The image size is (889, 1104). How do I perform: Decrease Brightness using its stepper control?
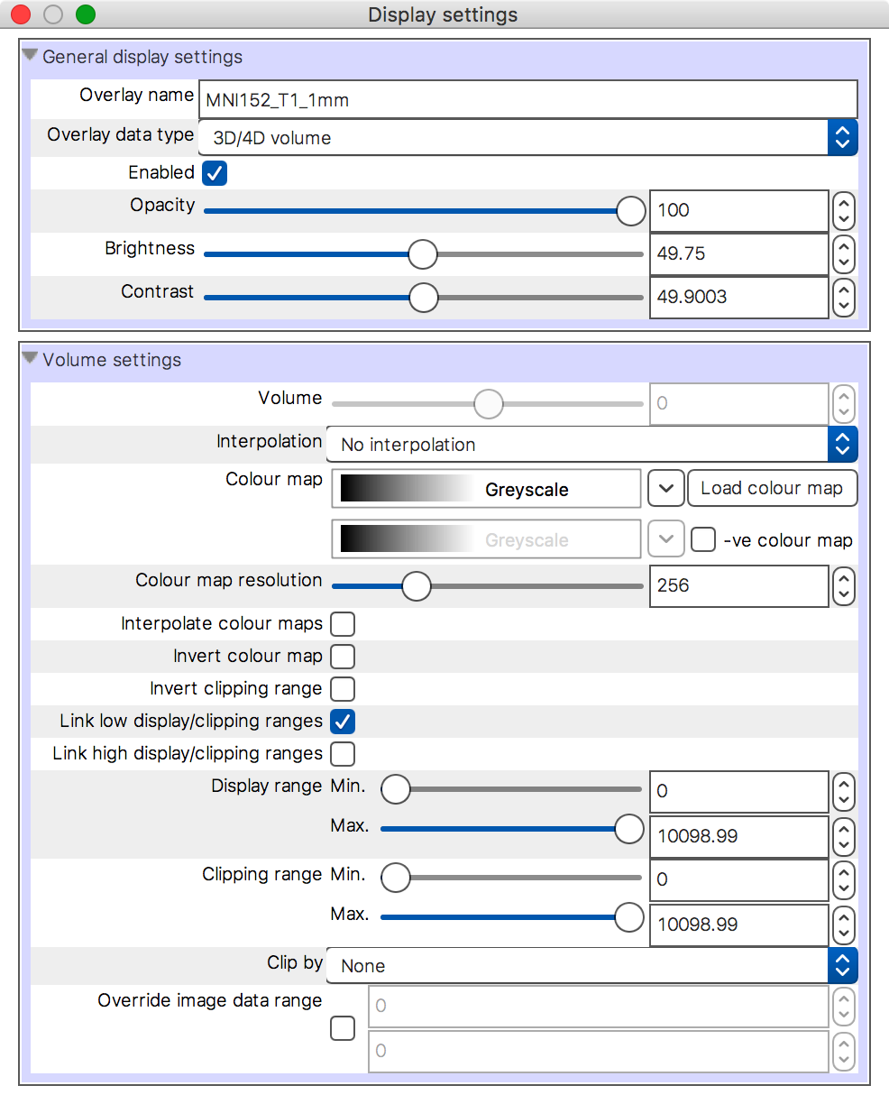click(844, 262)
